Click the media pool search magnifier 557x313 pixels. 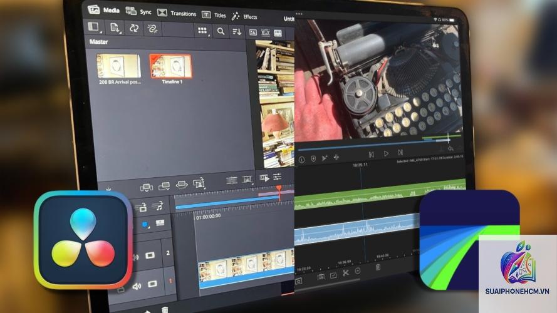click(221, 31)
